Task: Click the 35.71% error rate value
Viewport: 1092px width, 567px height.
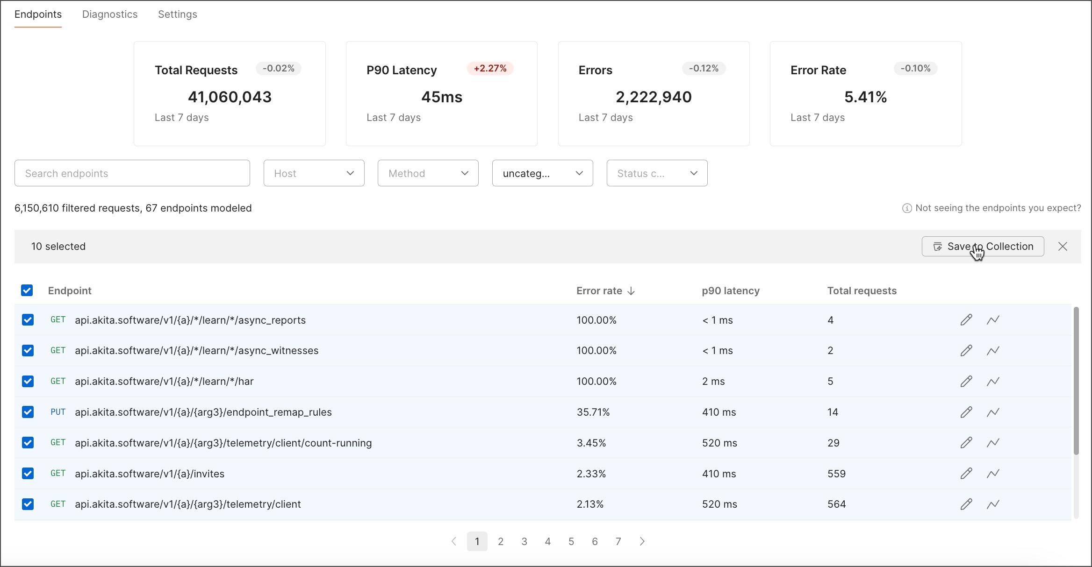Action: (x=593, y=412)
